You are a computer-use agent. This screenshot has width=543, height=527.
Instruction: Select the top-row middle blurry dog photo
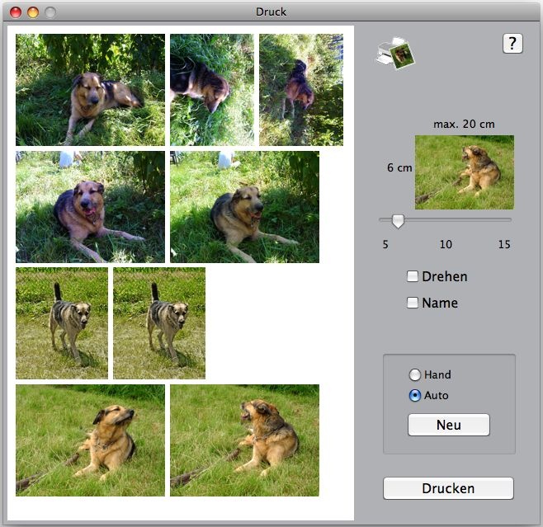click(211, 90)
